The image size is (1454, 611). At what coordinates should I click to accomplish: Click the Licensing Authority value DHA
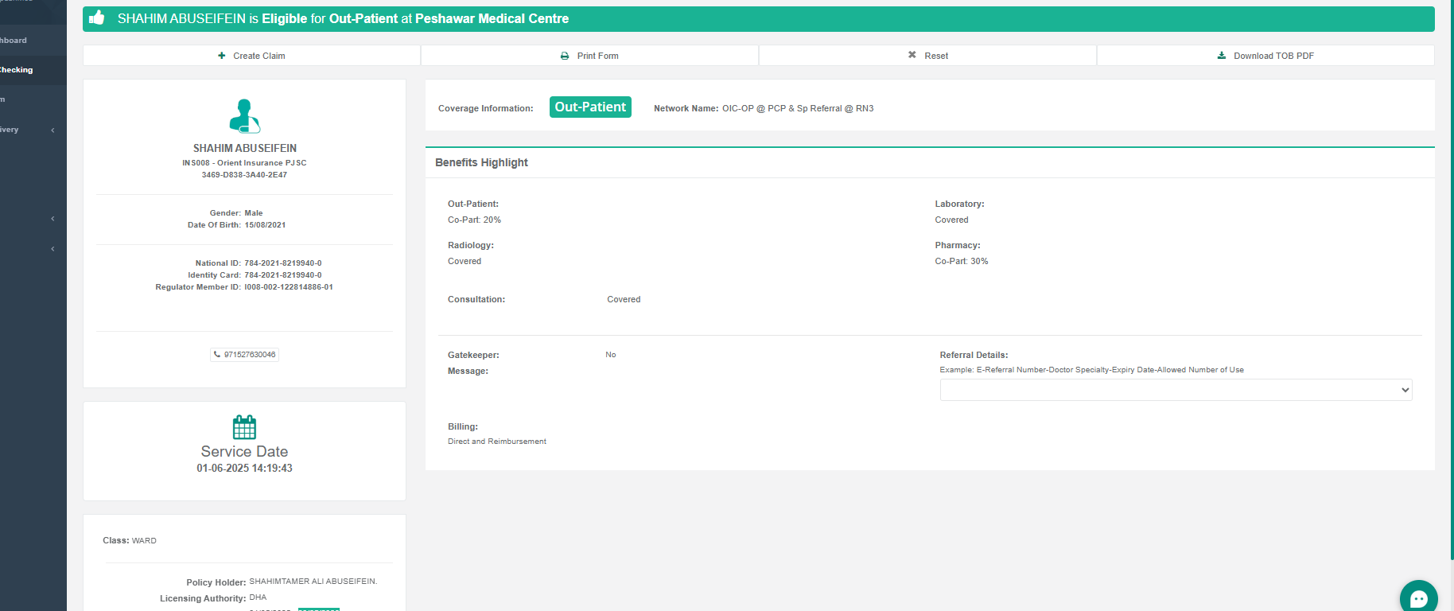tap(258, 597)
